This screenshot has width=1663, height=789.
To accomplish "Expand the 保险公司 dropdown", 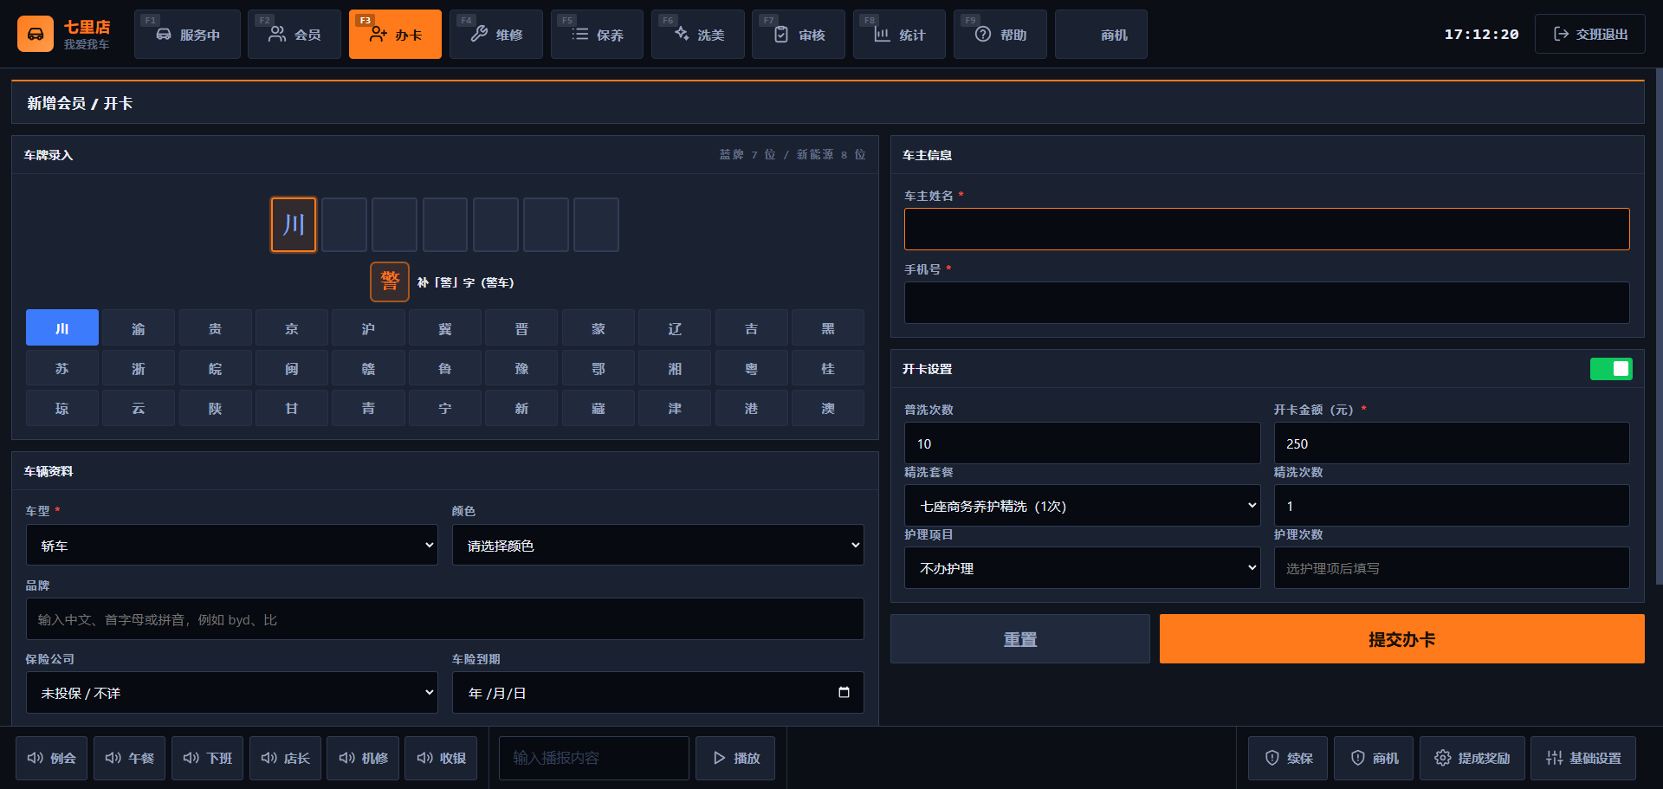I will [x=232, y=692].
